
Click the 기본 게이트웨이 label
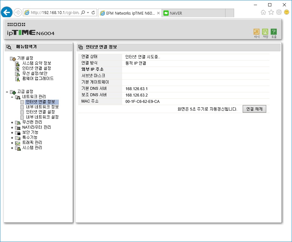click(x=95, y=82)
